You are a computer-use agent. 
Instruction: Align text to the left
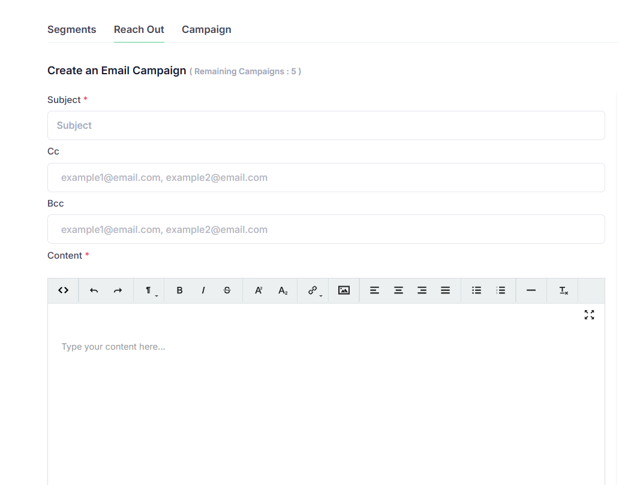[x=374, y=290]
